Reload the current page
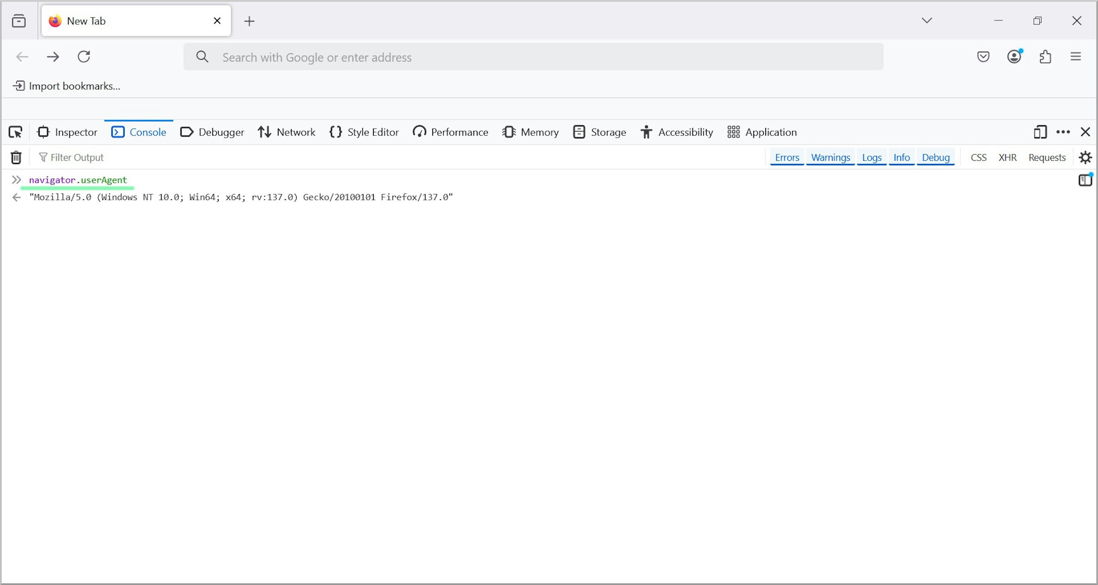This screenshot has height=585, width=1098. tap(84, 57)
